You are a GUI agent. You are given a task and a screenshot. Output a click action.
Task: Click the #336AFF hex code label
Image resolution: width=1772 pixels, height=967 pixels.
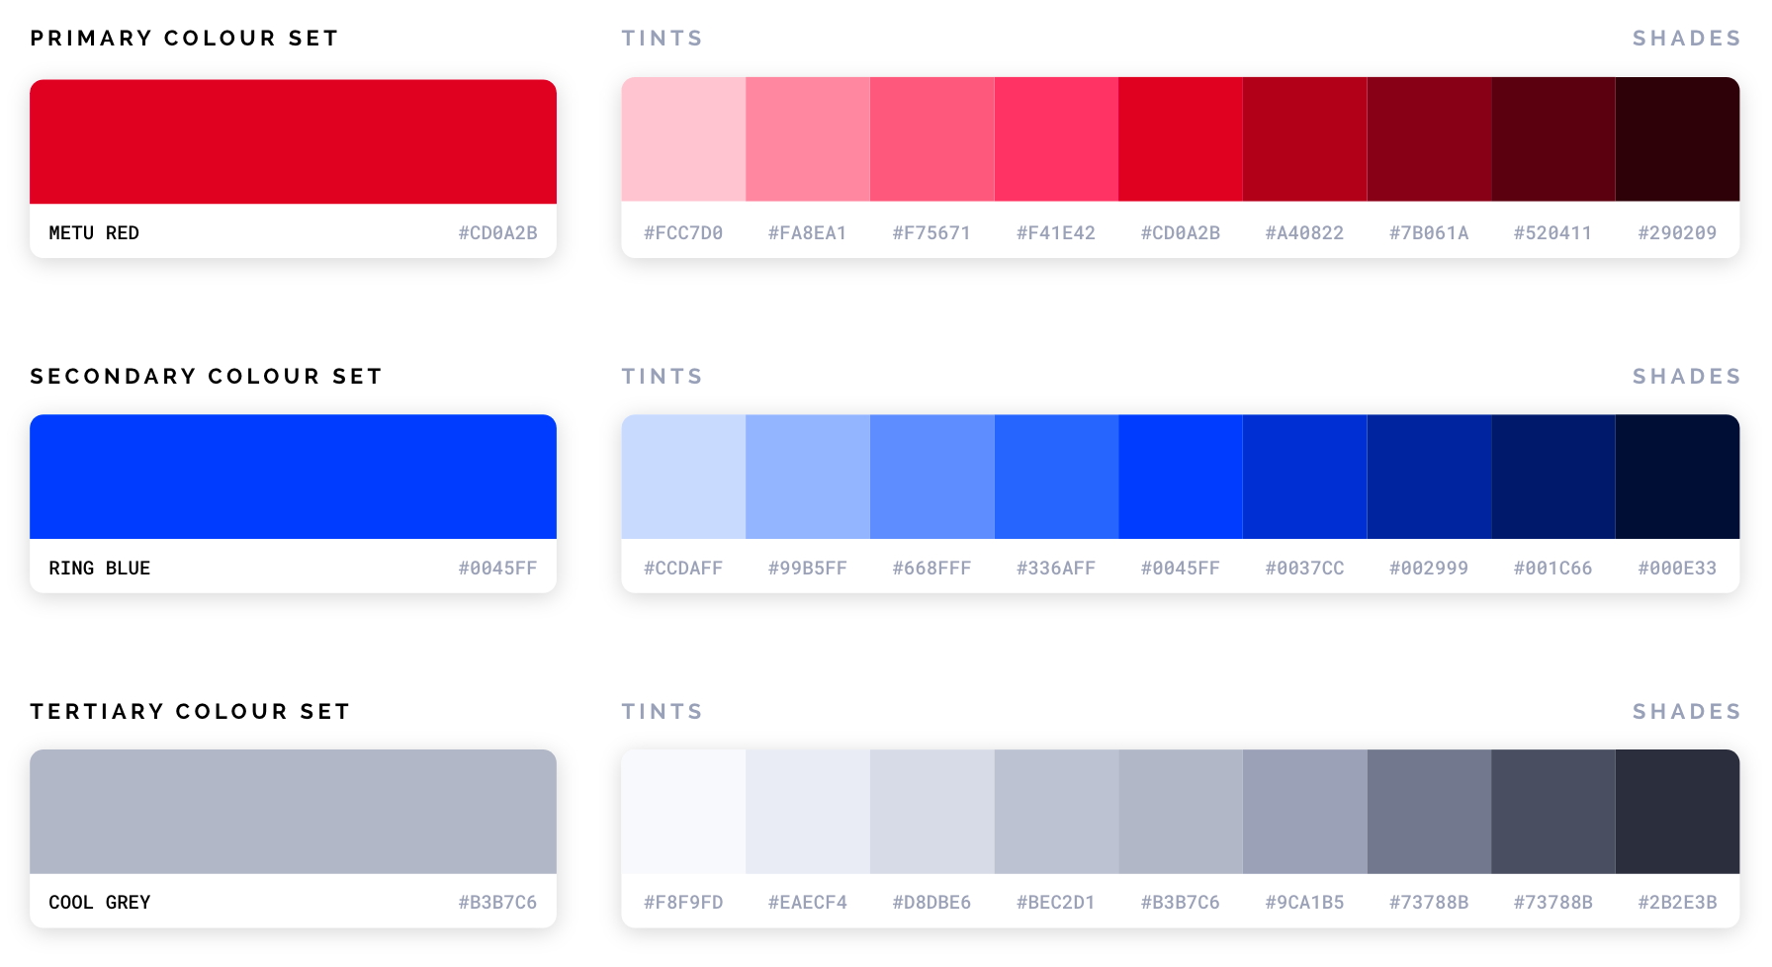pyautogui.click(x=1056, y=569)
